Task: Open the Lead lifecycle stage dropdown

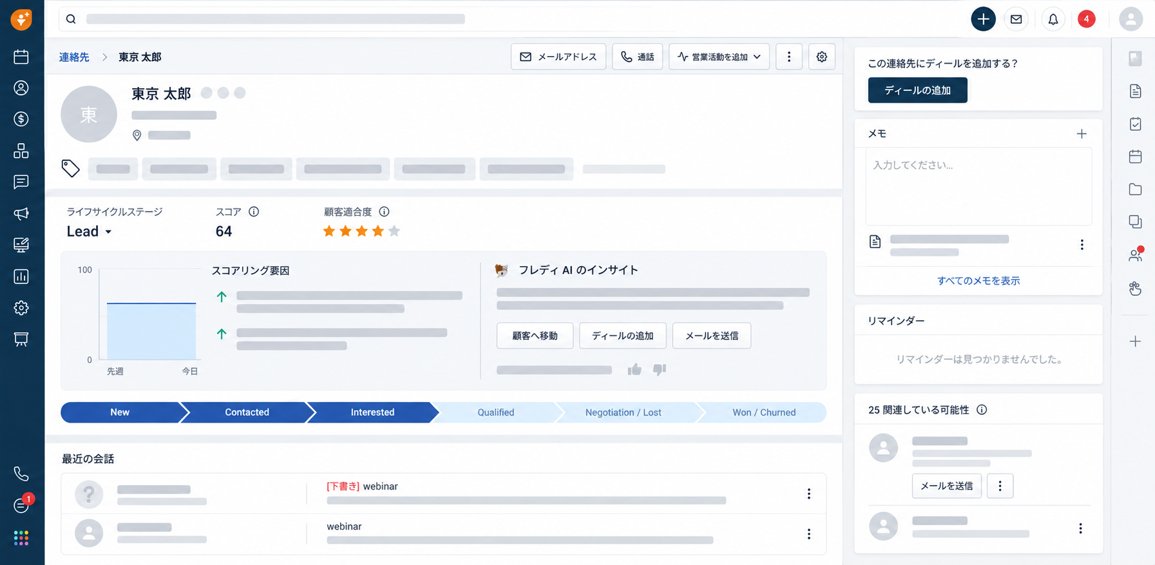Action: click(x=90, y=232)
